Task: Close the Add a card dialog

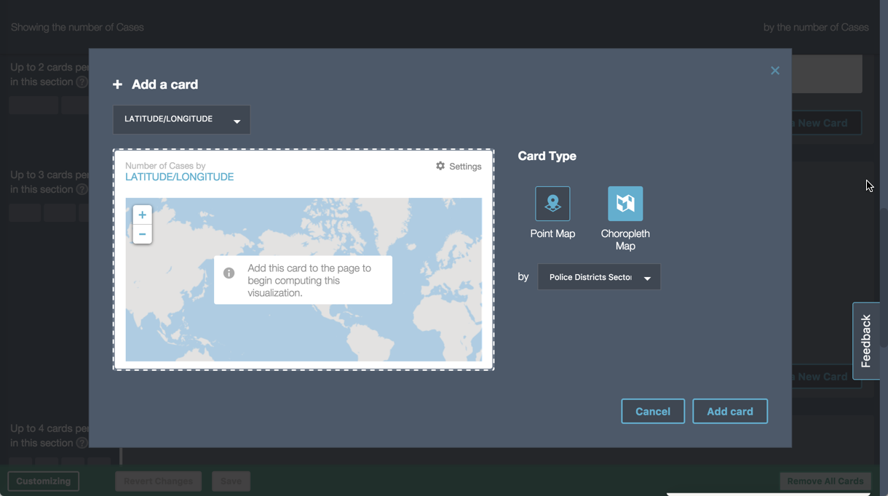Action: point(774,71)
